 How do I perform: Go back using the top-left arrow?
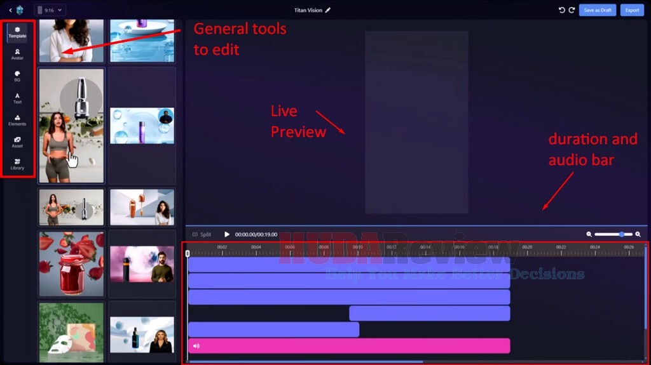tap(10, 10)
